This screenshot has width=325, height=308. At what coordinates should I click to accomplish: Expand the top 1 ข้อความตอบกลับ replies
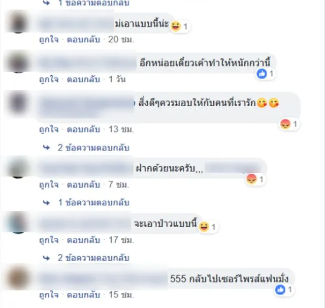pos(93,3)
